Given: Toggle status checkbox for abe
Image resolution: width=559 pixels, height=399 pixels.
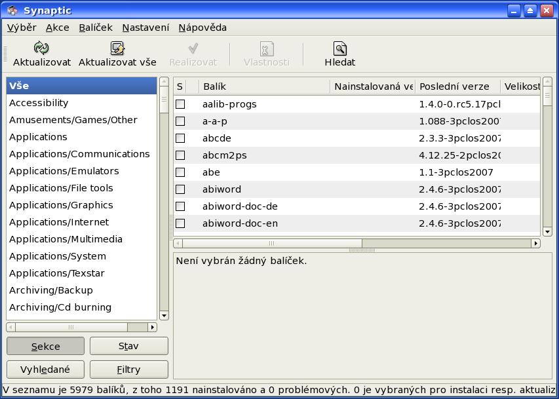Looking at the screenshot, I should click(180, 172).
